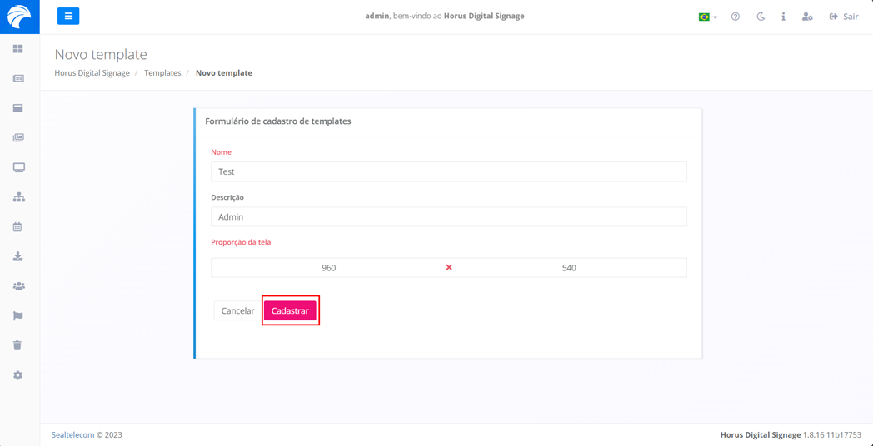Open the calendar schedule sidebar icon
The image size is (873, 446).
click(x=18, y=227)
